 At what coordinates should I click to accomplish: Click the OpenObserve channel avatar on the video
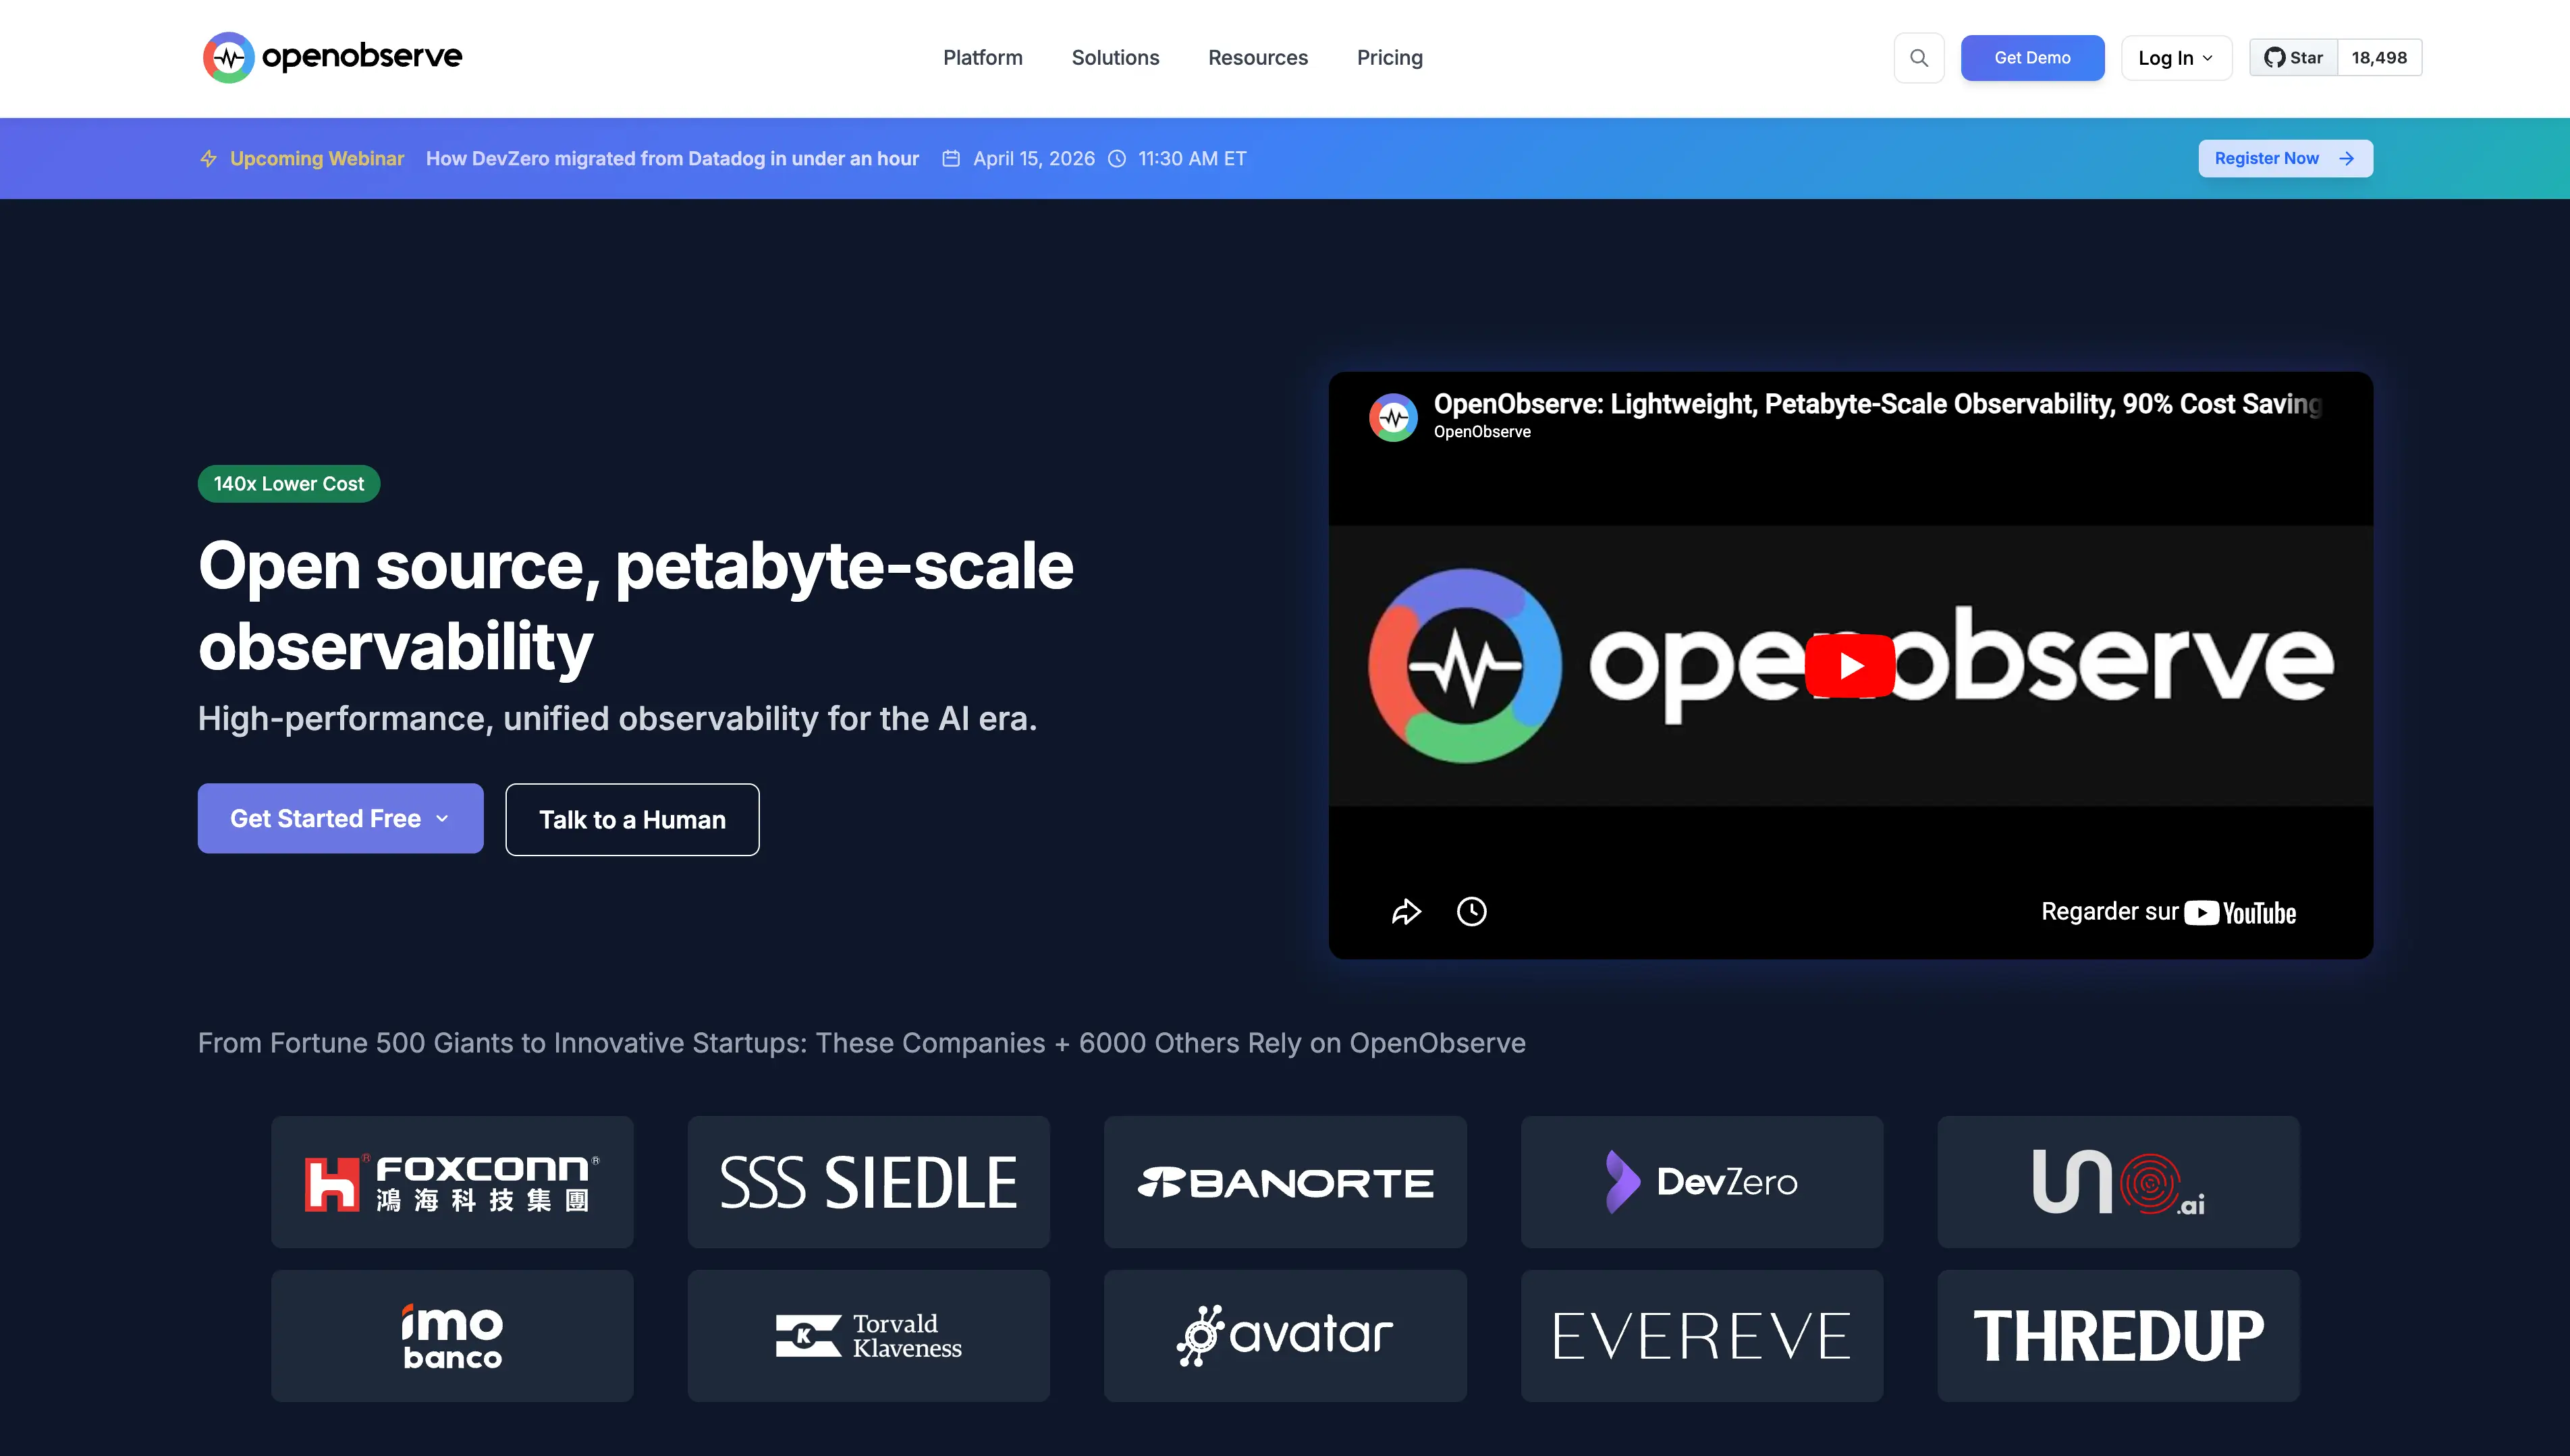click(1393, 417)
